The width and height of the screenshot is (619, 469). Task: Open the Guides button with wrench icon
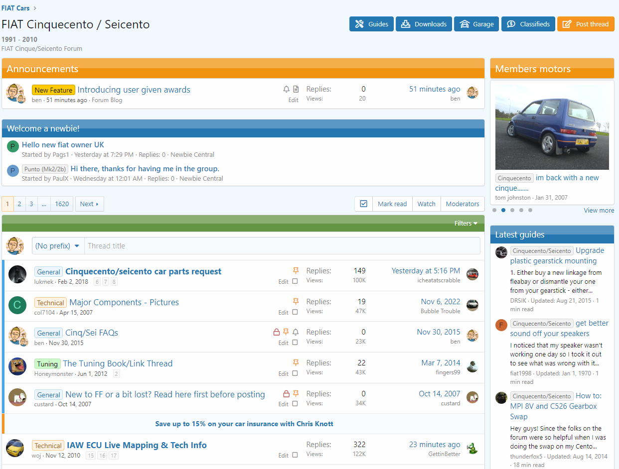pos(371,24)
